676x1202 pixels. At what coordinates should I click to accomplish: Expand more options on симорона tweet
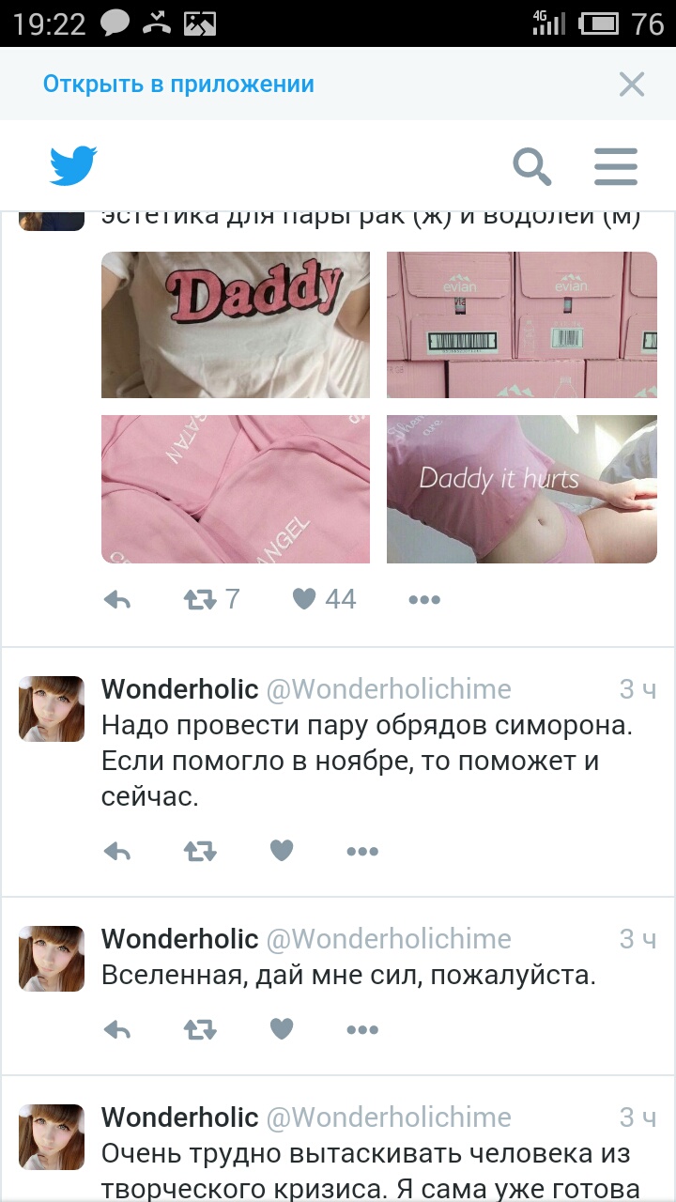(x=362, y=852)
